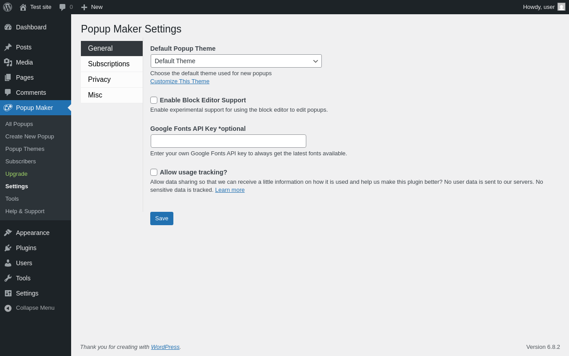Screen dimensions: 569x356
Task: Click into Google Fonts API Key field
Action: point(228,141)
